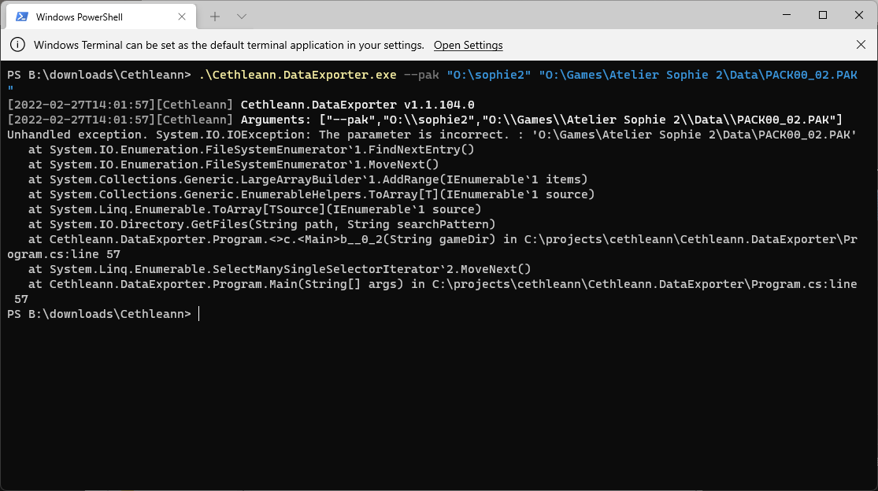Maximize the Windows Terminal window

click(x=823, y=15)
